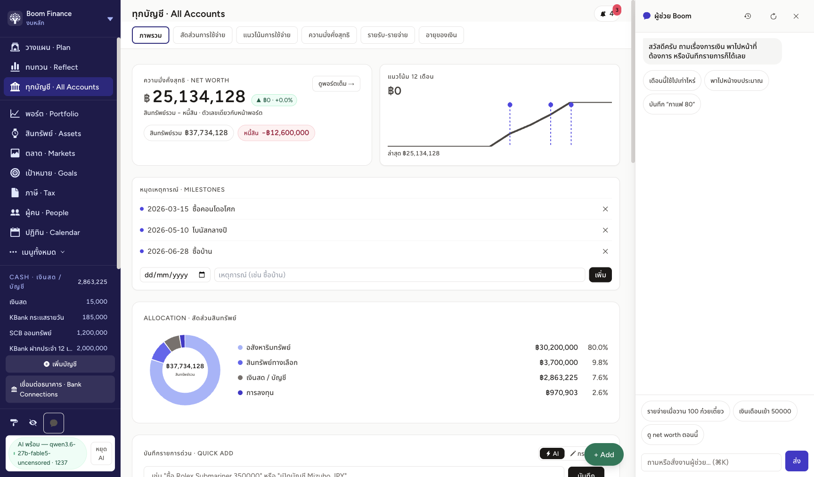Image resolution: width=814 pixels, height=477 pixels.
Task: Choose suggestion เงินเดือนเข้า 50000
Action: point(765,411)
